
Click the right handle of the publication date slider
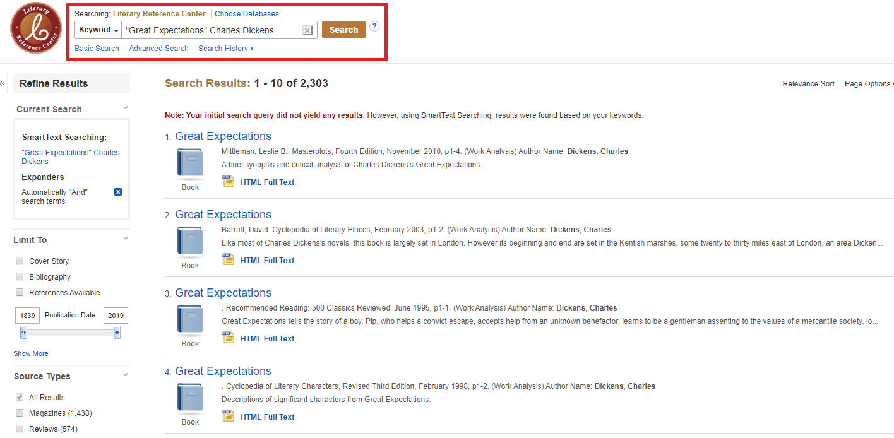tap(117, 333)
